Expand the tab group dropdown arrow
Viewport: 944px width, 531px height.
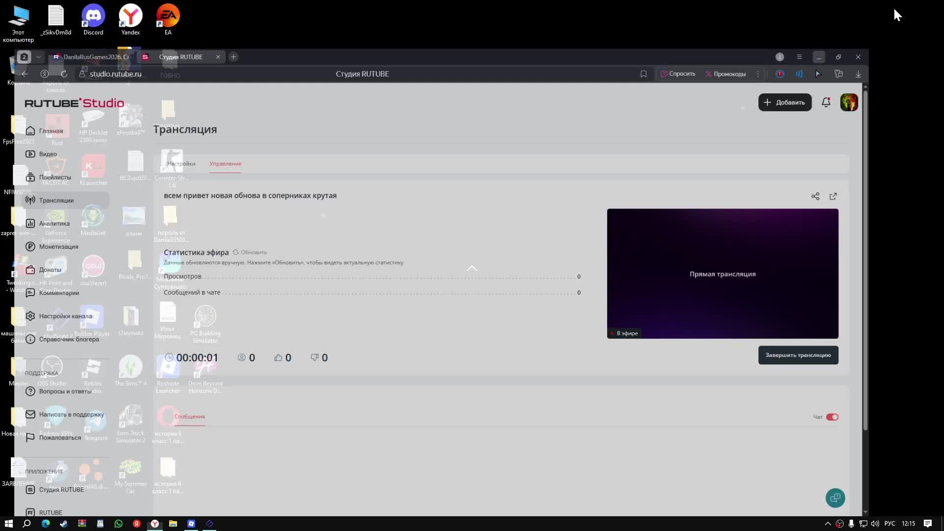[38, 57]
